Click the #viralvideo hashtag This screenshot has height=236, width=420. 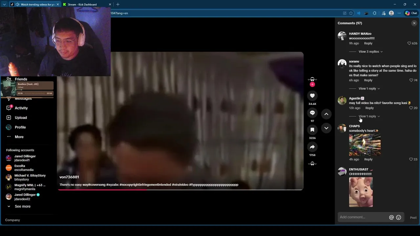(180, 185)
